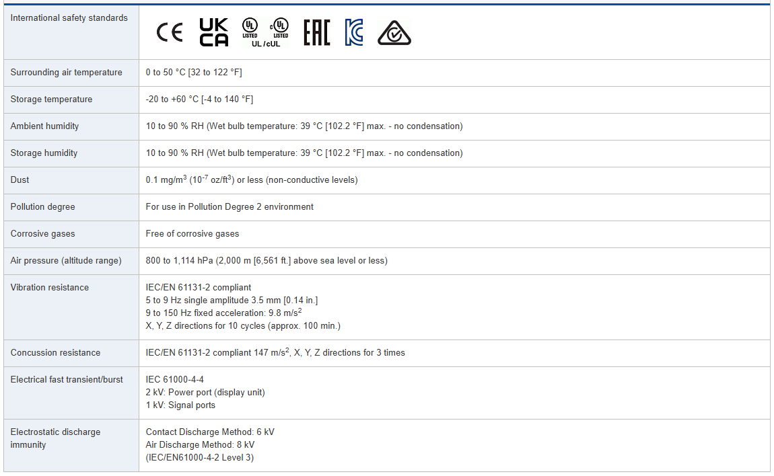Select the Ambient humidity row label
Viewport: 774px width, 476px height.
pos(44,126)
